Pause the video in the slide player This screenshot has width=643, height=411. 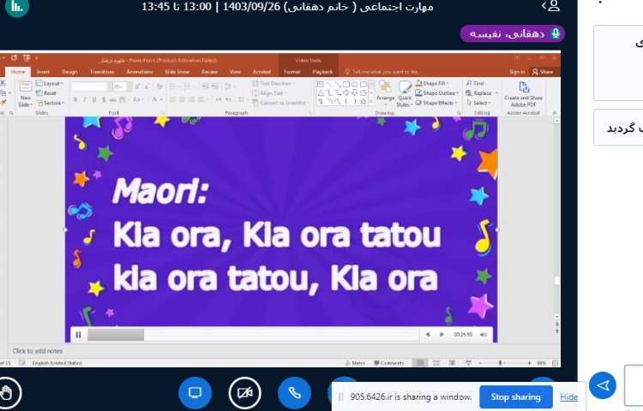(78, 335)
